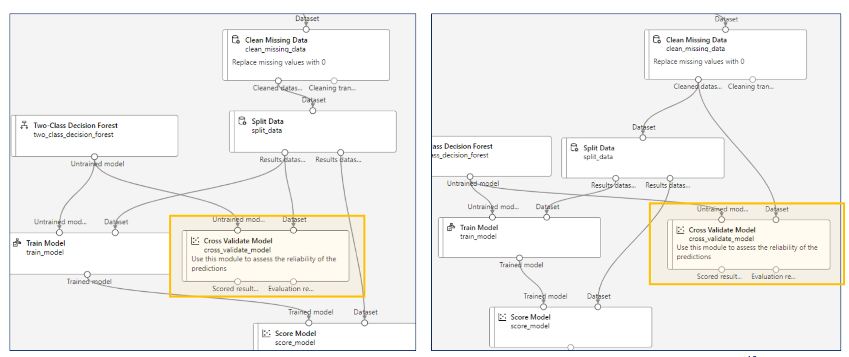Select left Split Data's first Results dataset port
This screenshot has height=357, width=849.
(285, 152)
